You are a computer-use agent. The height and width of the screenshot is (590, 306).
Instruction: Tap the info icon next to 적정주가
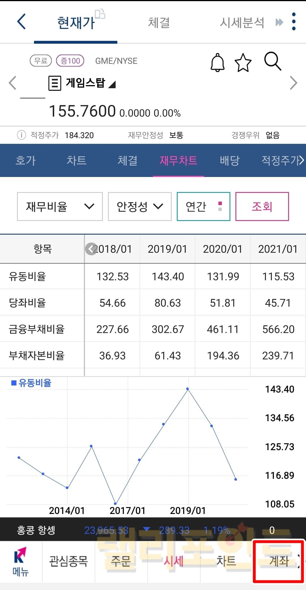[x=22, y=135]
